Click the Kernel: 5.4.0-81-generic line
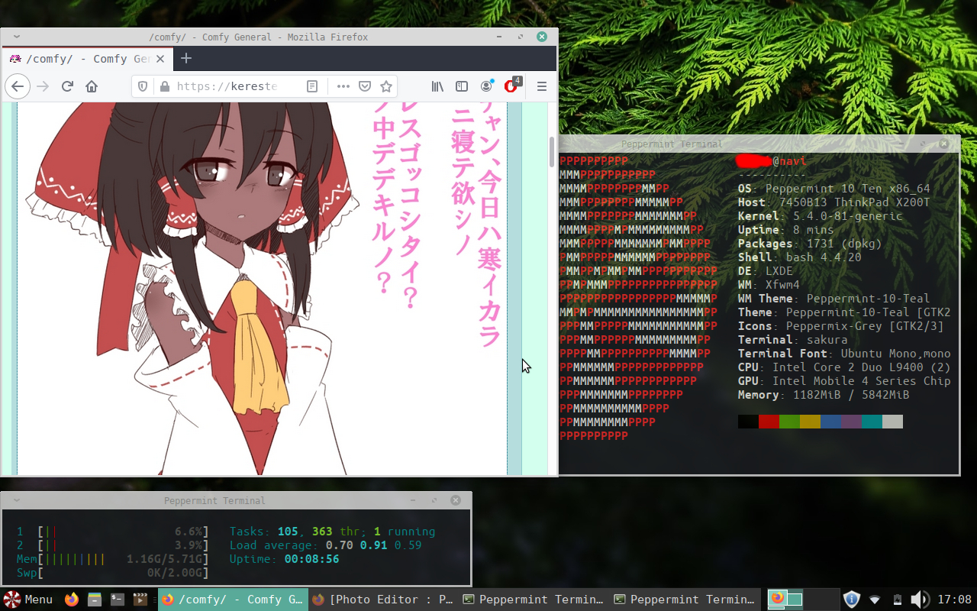This screenshot has width=977, height=611. tap(821, 216)
